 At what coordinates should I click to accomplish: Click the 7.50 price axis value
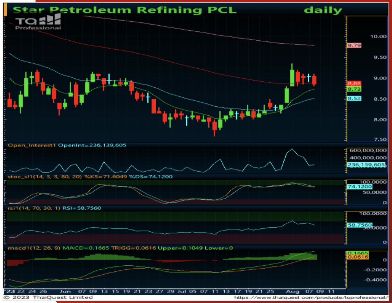380,140
